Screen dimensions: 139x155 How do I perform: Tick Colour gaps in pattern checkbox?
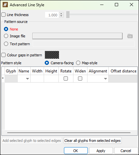[4, 55]
